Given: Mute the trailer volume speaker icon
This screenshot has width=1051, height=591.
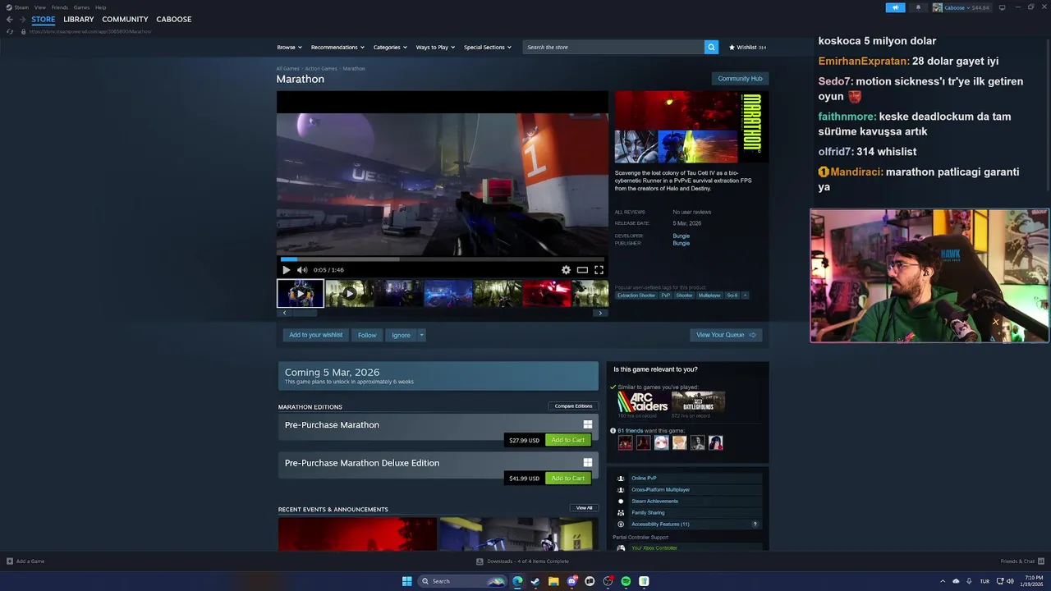Looking at the screenshot, I should 302,270.
